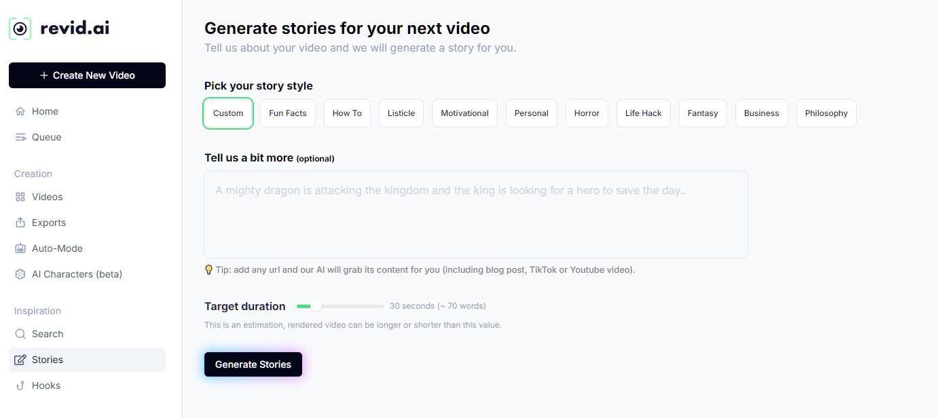Click the revid.ai logo icon

pyautogui.click(x=20, y=28)
